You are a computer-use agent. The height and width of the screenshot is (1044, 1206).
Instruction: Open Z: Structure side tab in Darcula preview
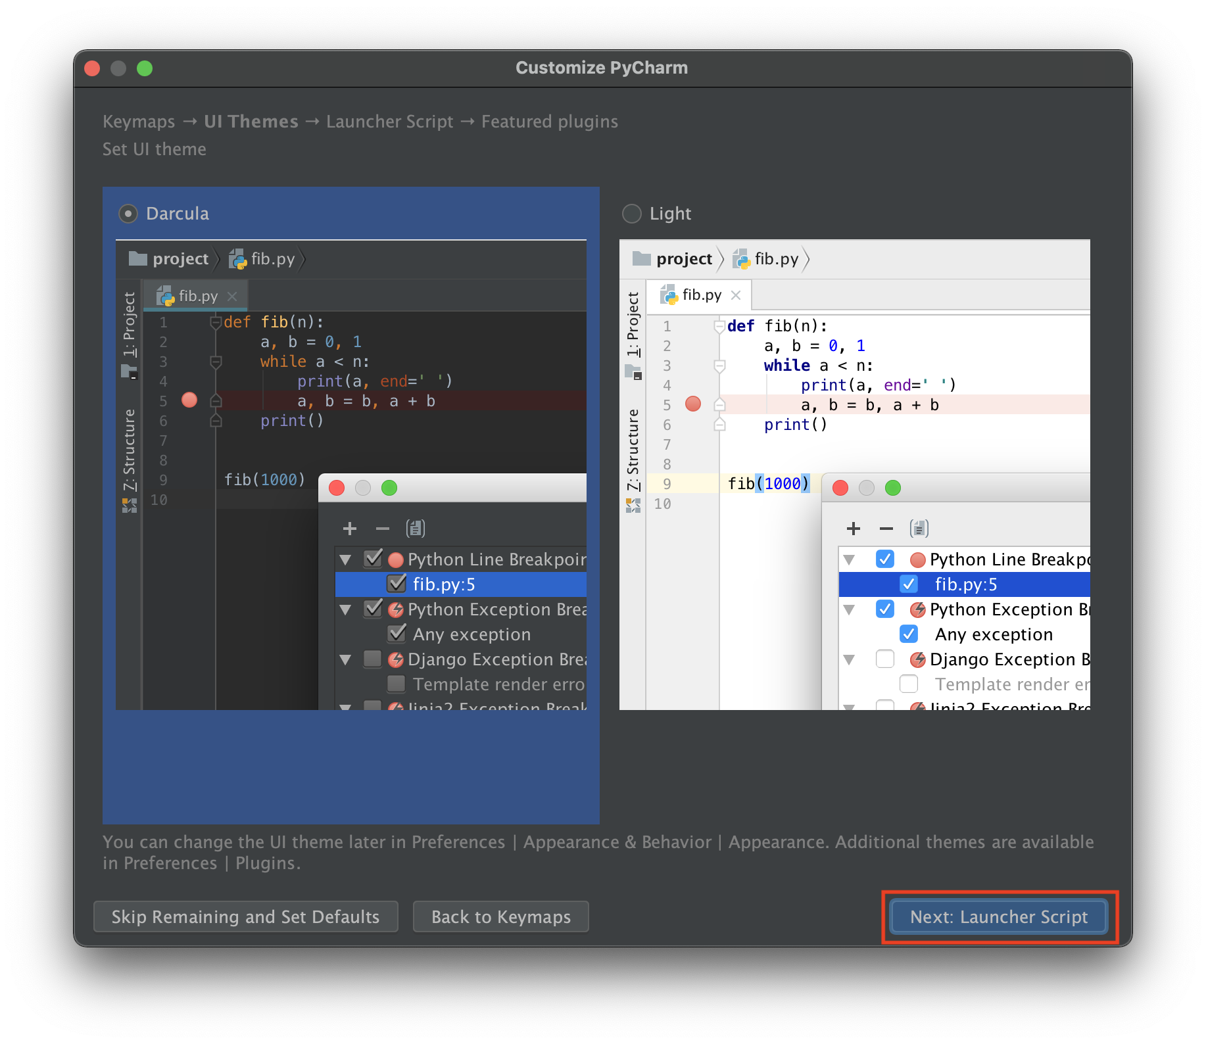point(130,450)
